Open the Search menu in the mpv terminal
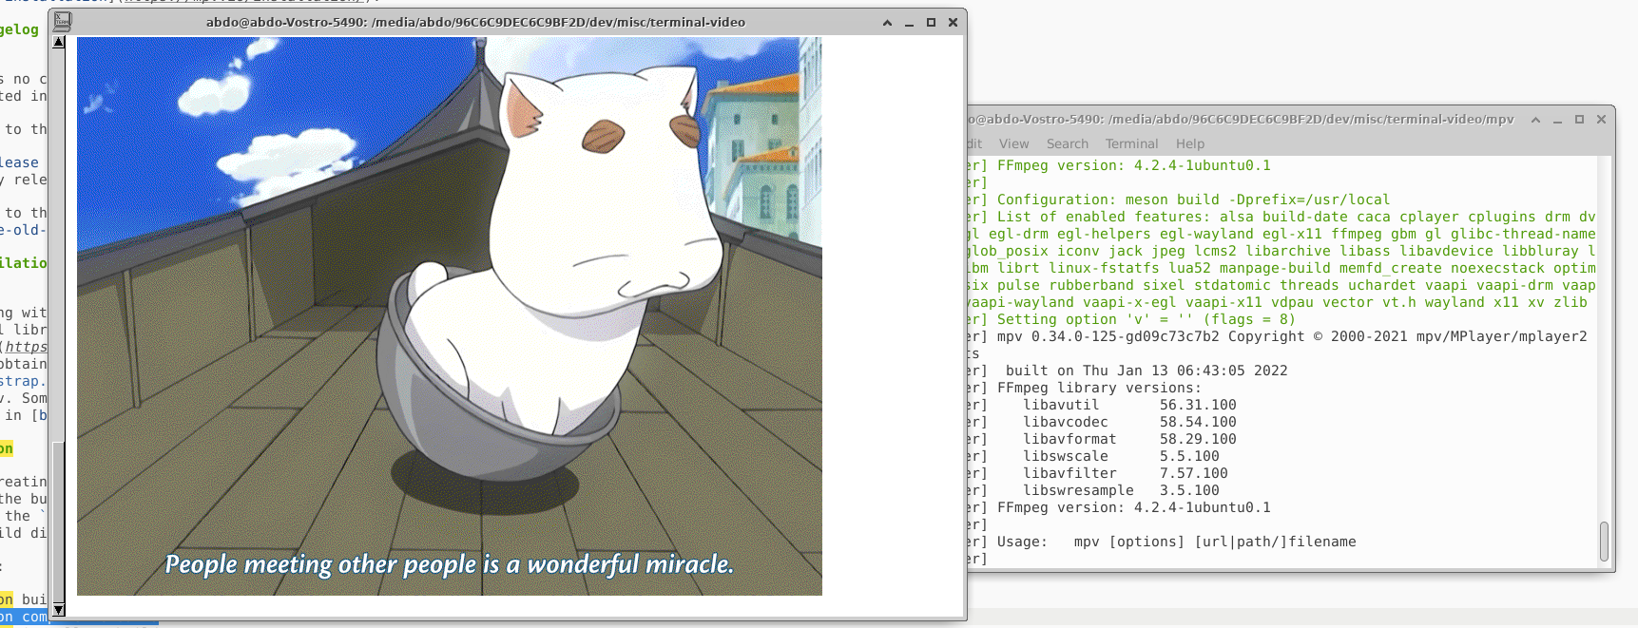Image resolution: width=1638 pixels, height=628 pixels. click(1067, 143)
